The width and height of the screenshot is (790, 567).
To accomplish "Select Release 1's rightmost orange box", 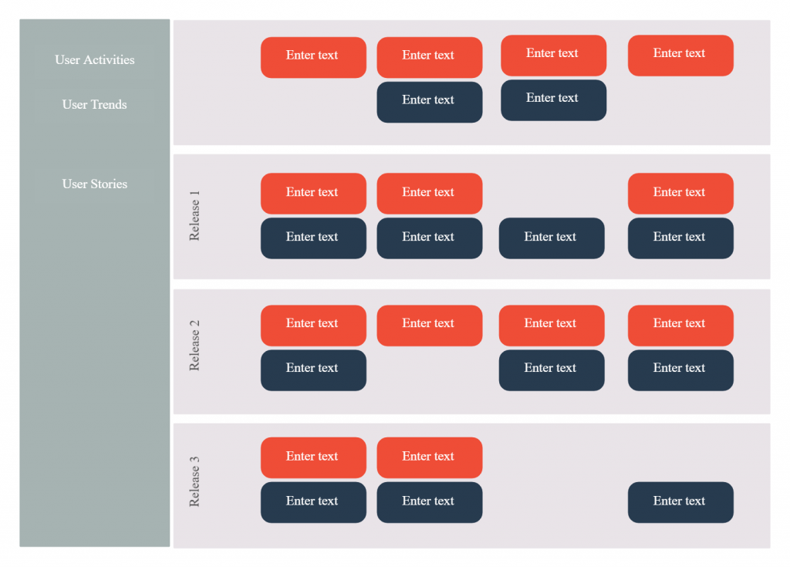I will (x=680, y=193).
